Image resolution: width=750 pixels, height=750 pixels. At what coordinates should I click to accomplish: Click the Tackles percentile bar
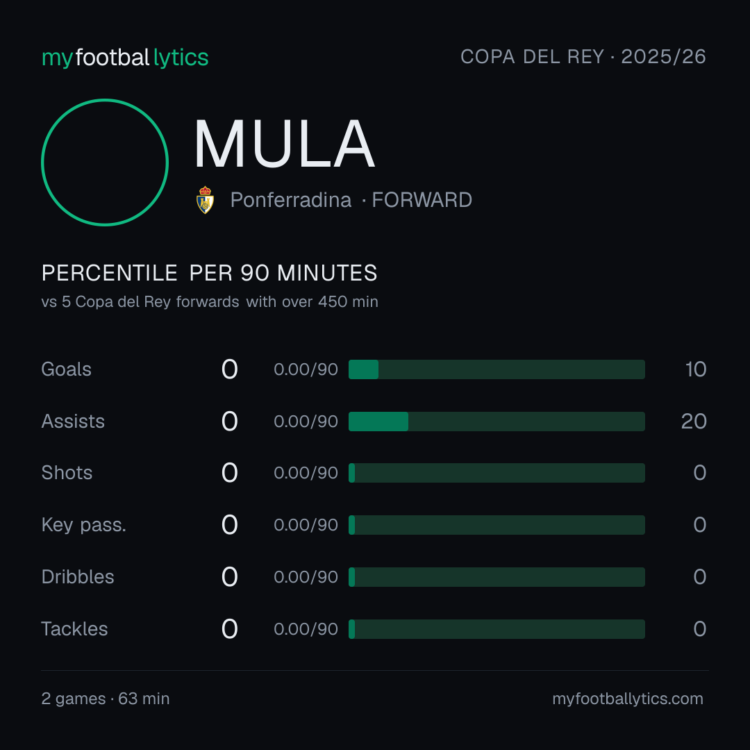(497, 629)
